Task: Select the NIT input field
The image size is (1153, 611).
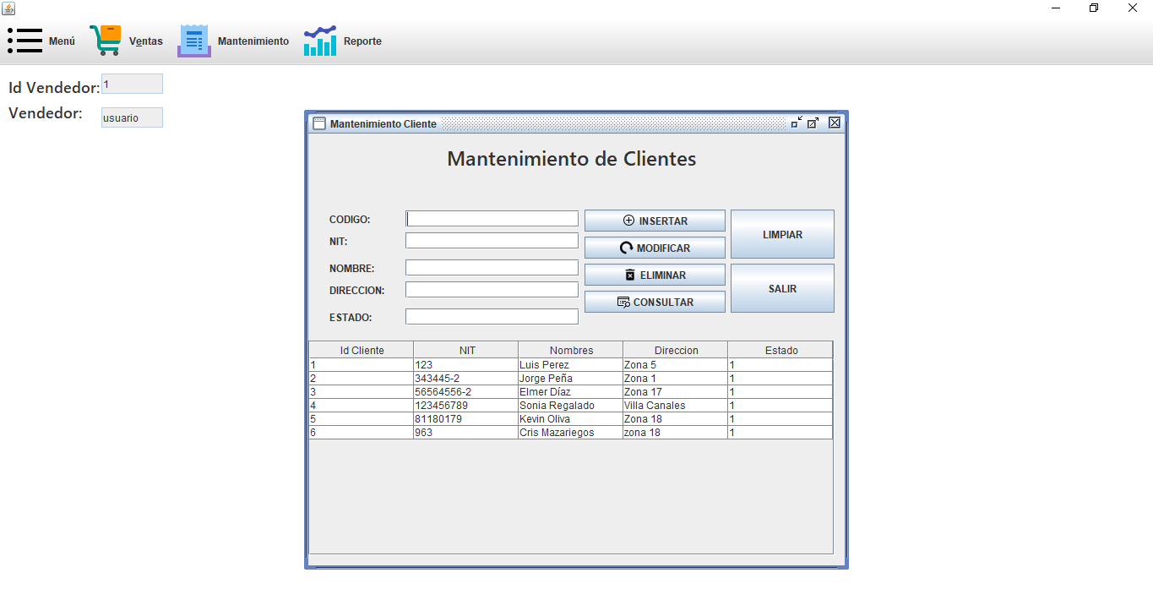Action: (x=492, y=240)
